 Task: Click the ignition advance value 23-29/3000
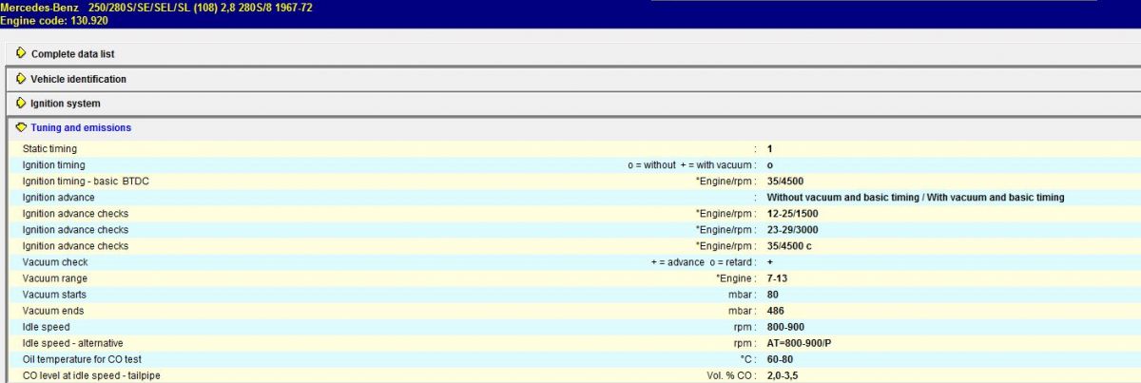(793, 230)
